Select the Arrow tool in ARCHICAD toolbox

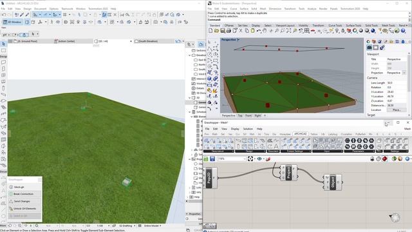click(x=3, y=44)
